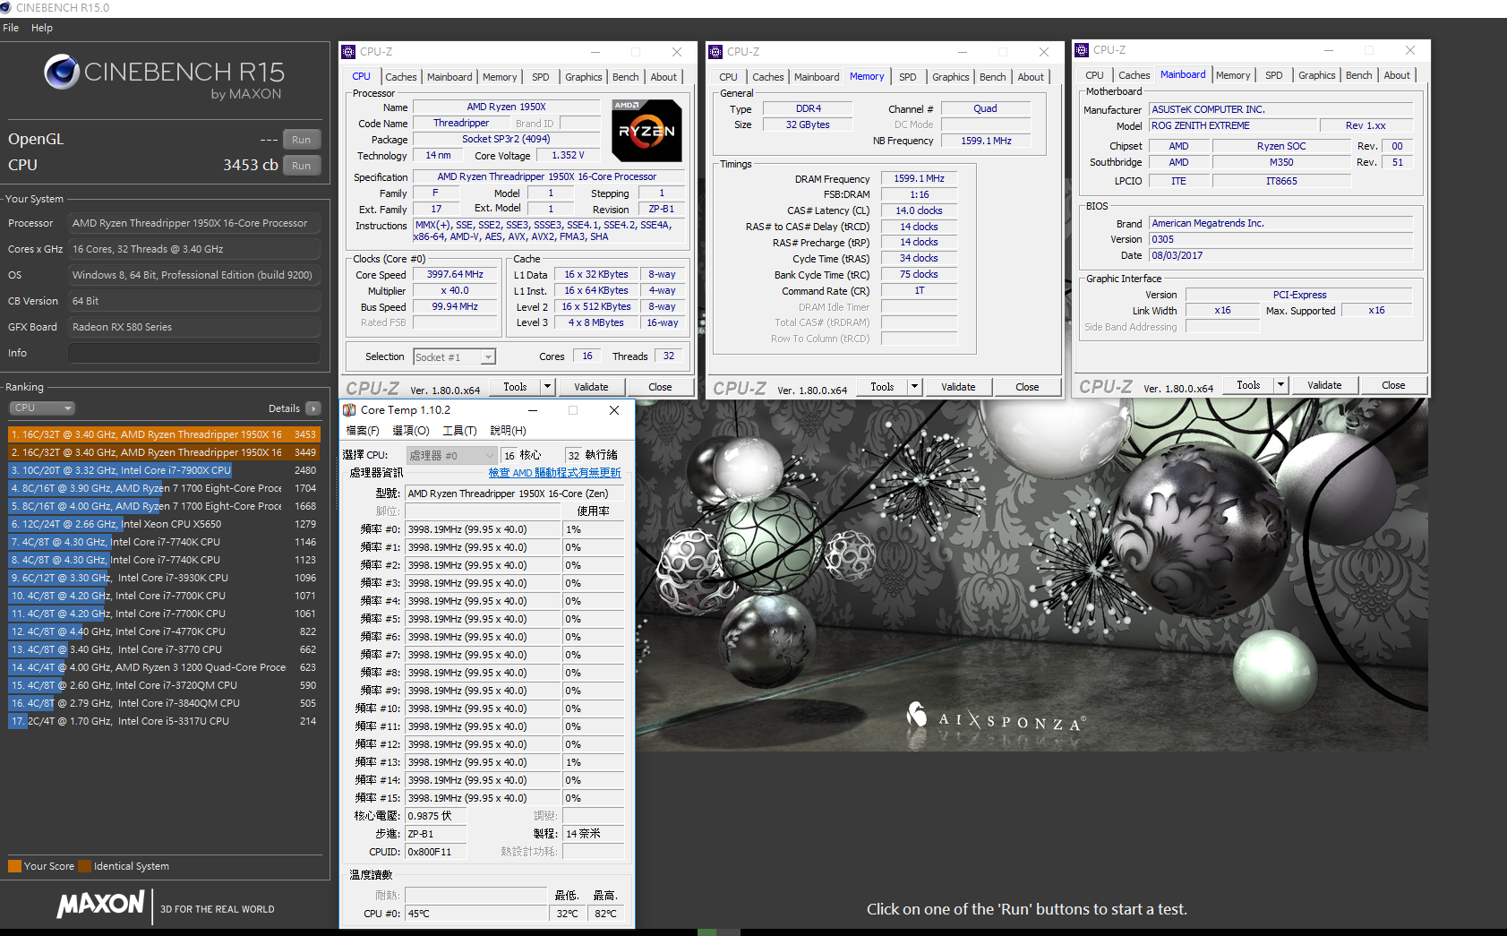Screen dimensions: 1507x936
Task: Open the CPU ranking type dropdown
Action: coord(43,408)
